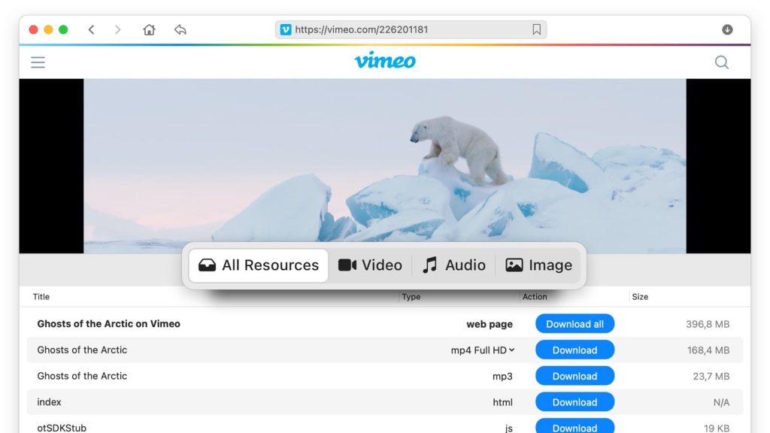Switch to the Video tab
Viewport: 770px width, 433px height.
coord(370,265)
